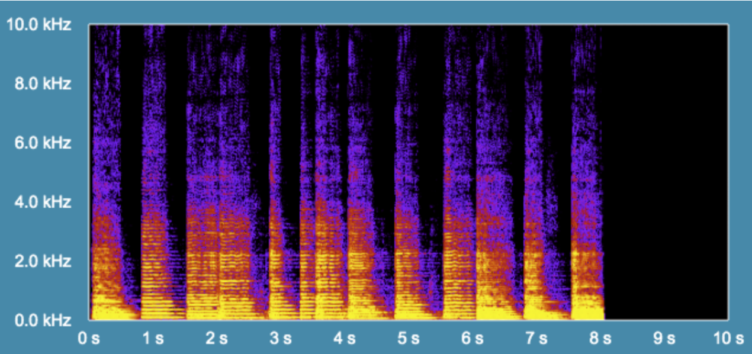Click the 9 s time axis label
The width and height of the screenshot is (752, 354).
pos(664,339)
